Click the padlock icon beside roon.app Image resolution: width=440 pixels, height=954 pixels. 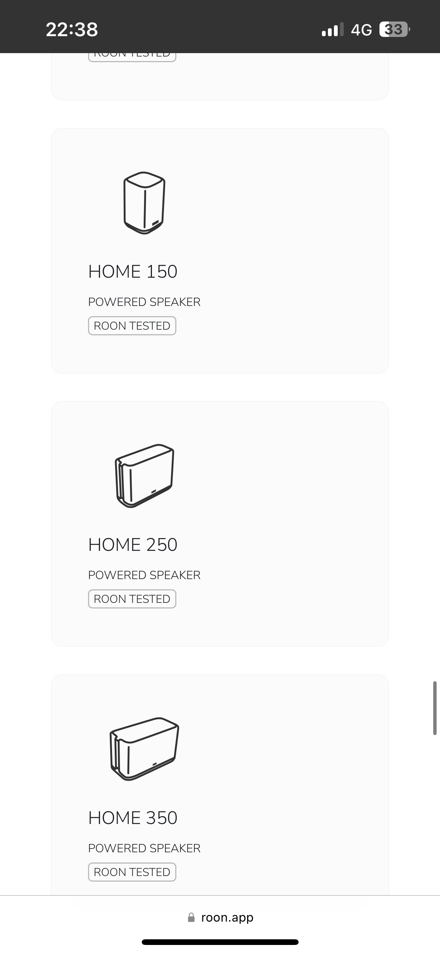(x=191, y=917)
